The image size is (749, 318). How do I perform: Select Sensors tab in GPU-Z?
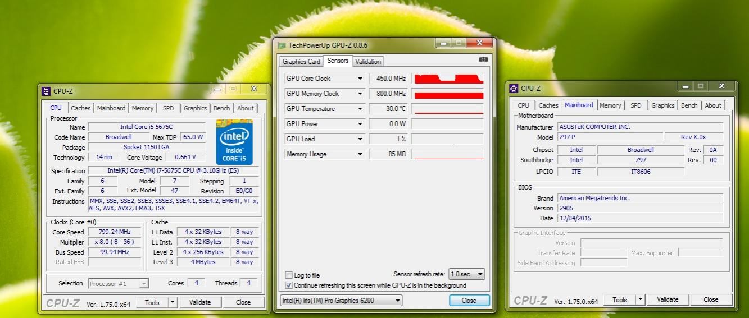[x=338, y=61]
